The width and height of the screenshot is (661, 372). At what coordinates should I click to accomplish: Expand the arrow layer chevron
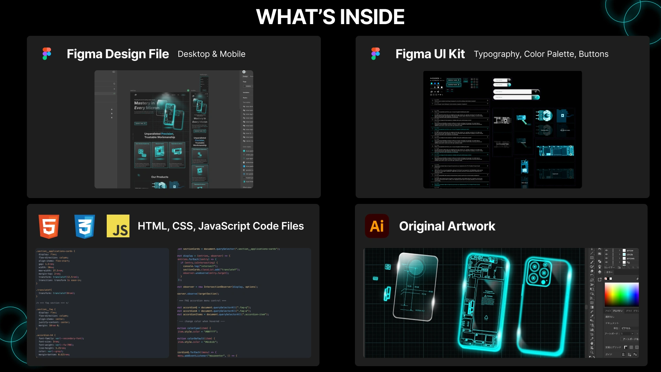pos(619,250)
